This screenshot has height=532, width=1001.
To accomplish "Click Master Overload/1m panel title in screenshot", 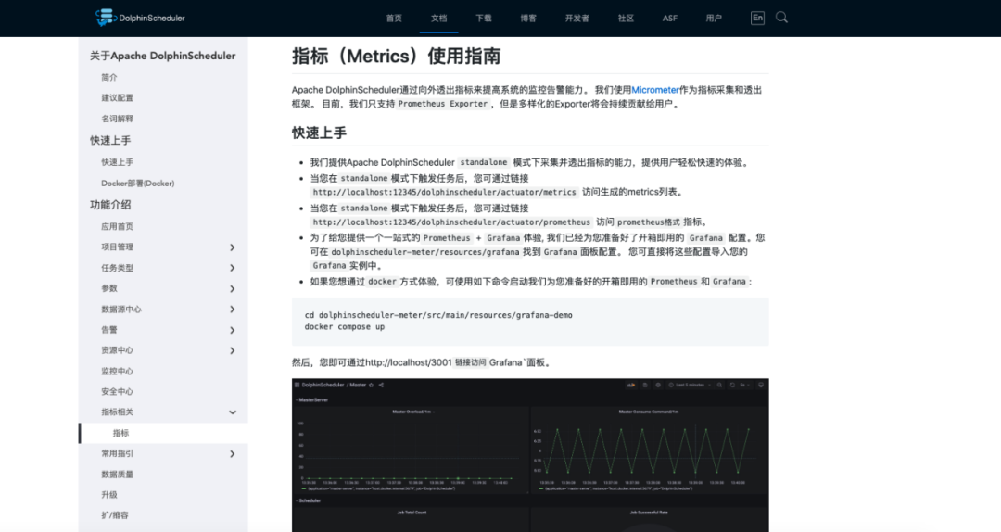I will pyautogui.click(x=412, y=412).
